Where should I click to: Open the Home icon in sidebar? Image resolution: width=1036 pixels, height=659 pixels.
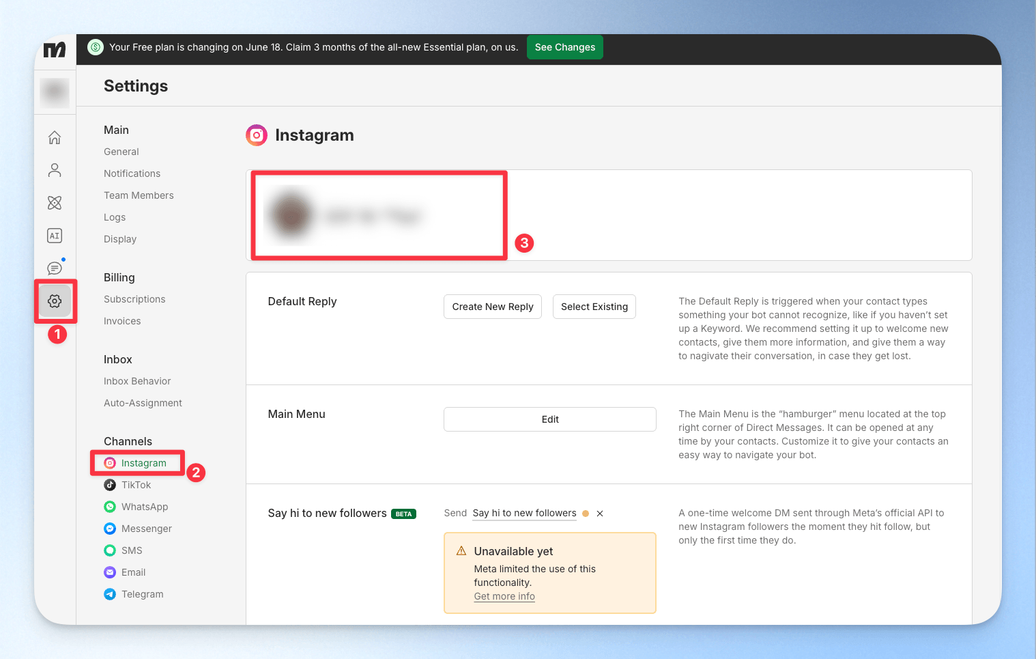(55, 137)
